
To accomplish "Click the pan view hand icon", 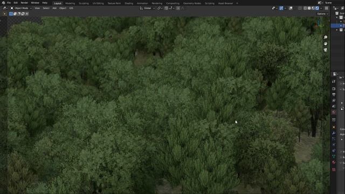I will click(326, 44).
